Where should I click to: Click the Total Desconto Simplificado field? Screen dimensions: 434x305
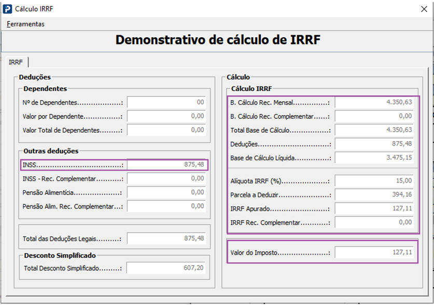pyautogui.click(x=166, y=269)
